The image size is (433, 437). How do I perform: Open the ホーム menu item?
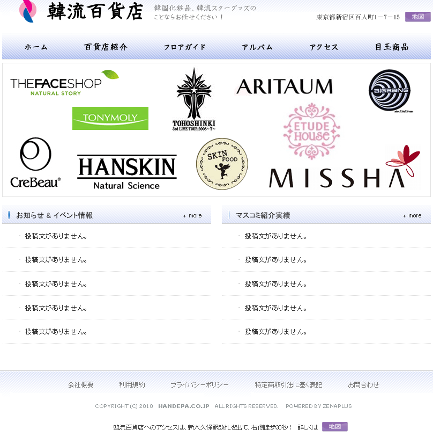coord(36,47)
